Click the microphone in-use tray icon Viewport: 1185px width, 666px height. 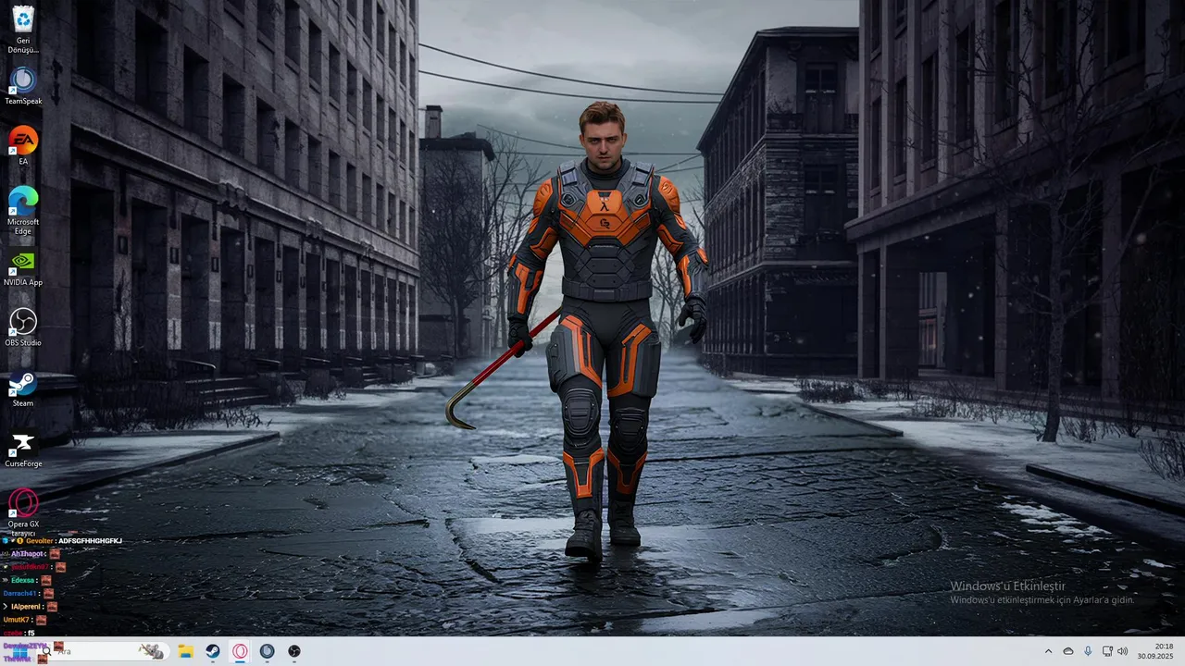pyautogui.click(x=1088, y=651)
